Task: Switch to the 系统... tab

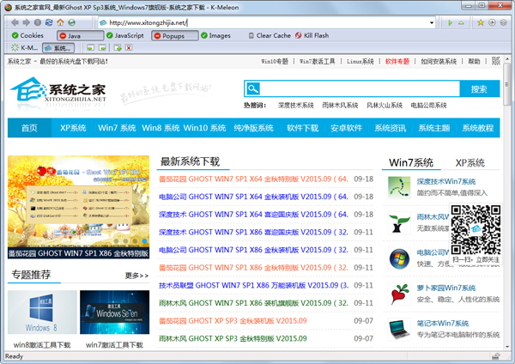Action: pos(58,48)
